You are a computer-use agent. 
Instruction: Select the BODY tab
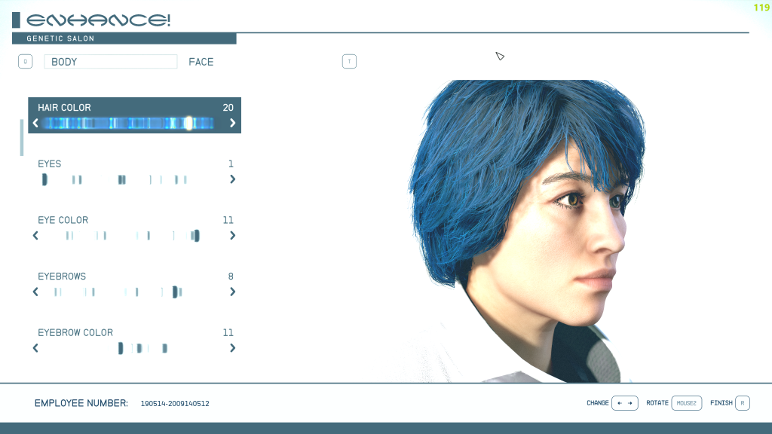(110, 62)
